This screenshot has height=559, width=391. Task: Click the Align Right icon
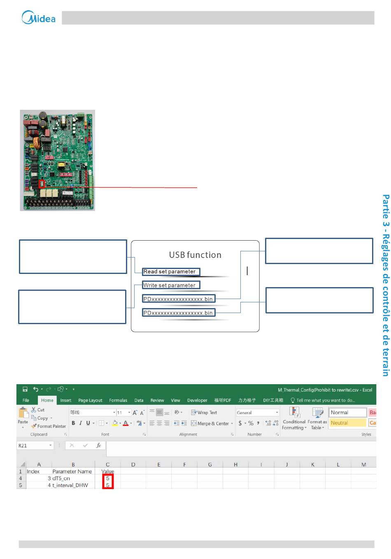point(167,423)
